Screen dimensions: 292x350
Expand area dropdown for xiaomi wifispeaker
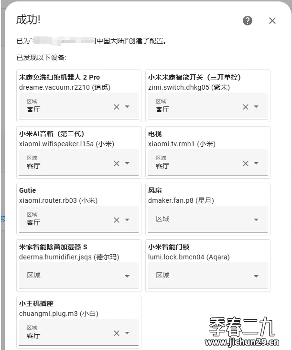point(127,163)
